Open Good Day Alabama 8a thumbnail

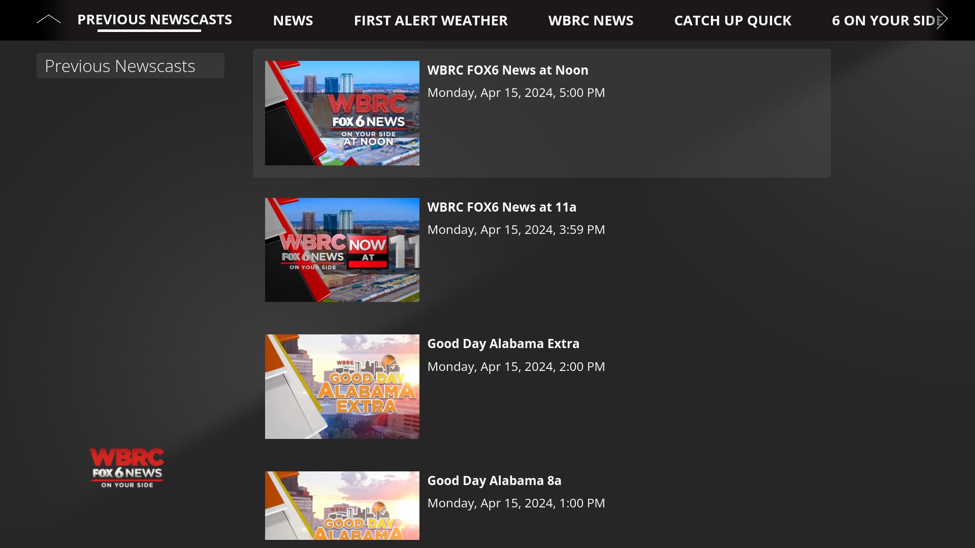[342, 505]
